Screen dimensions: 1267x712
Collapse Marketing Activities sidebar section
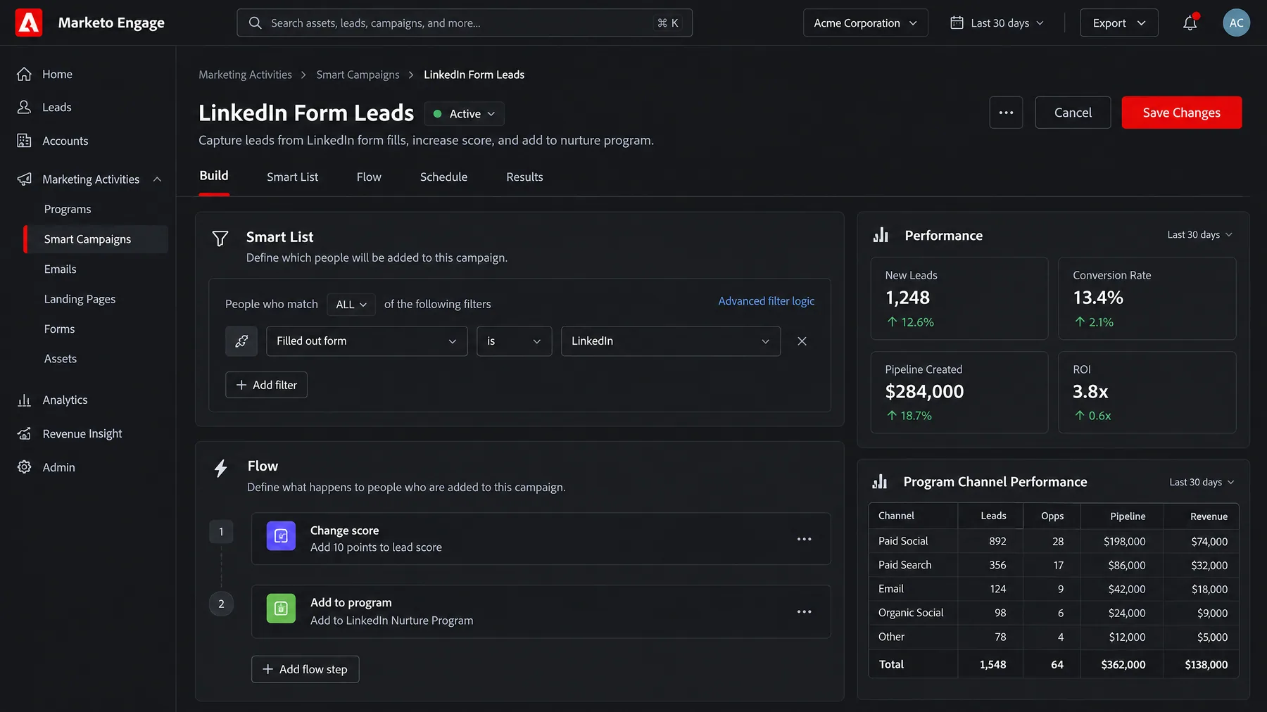157,179
